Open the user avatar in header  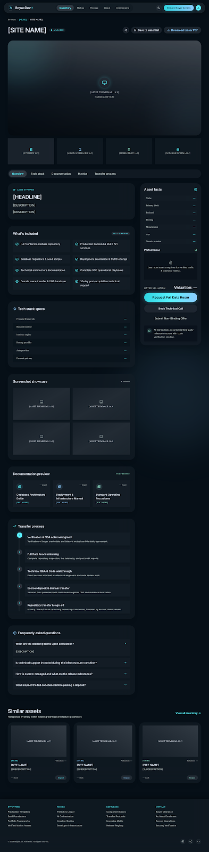[198, 8]
